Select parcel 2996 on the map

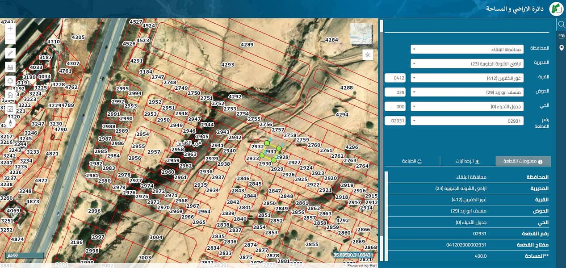click(x=94, y=211)
